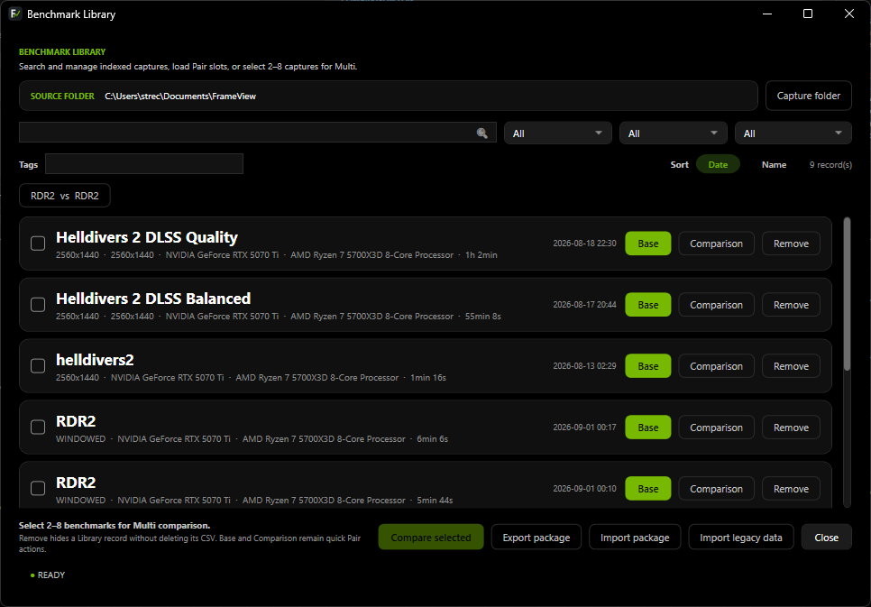
Task: Open the rightmost All filter dropdown
Action: click(793, 133)
